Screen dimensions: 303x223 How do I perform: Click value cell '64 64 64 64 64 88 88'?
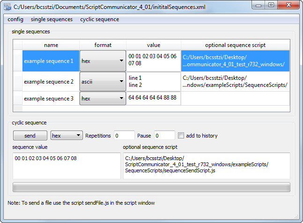point(154,99)
